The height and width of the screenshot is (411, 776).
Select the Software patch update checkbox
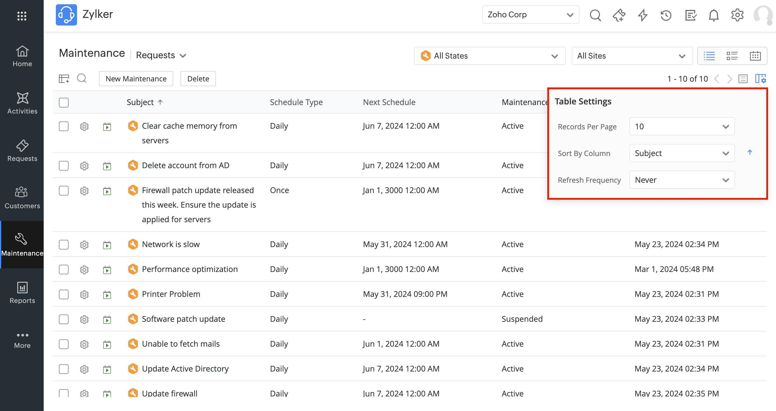pyautogui.click(x=64, y=319)
